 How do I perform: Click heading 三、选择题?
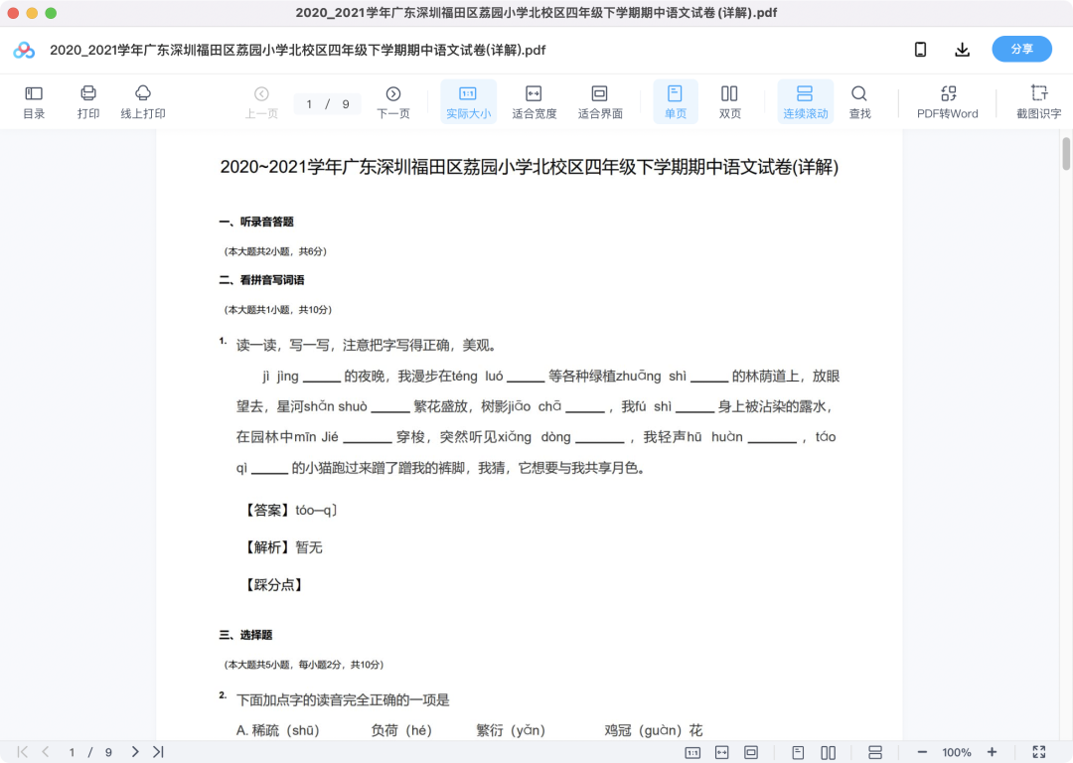pos(245,635)
